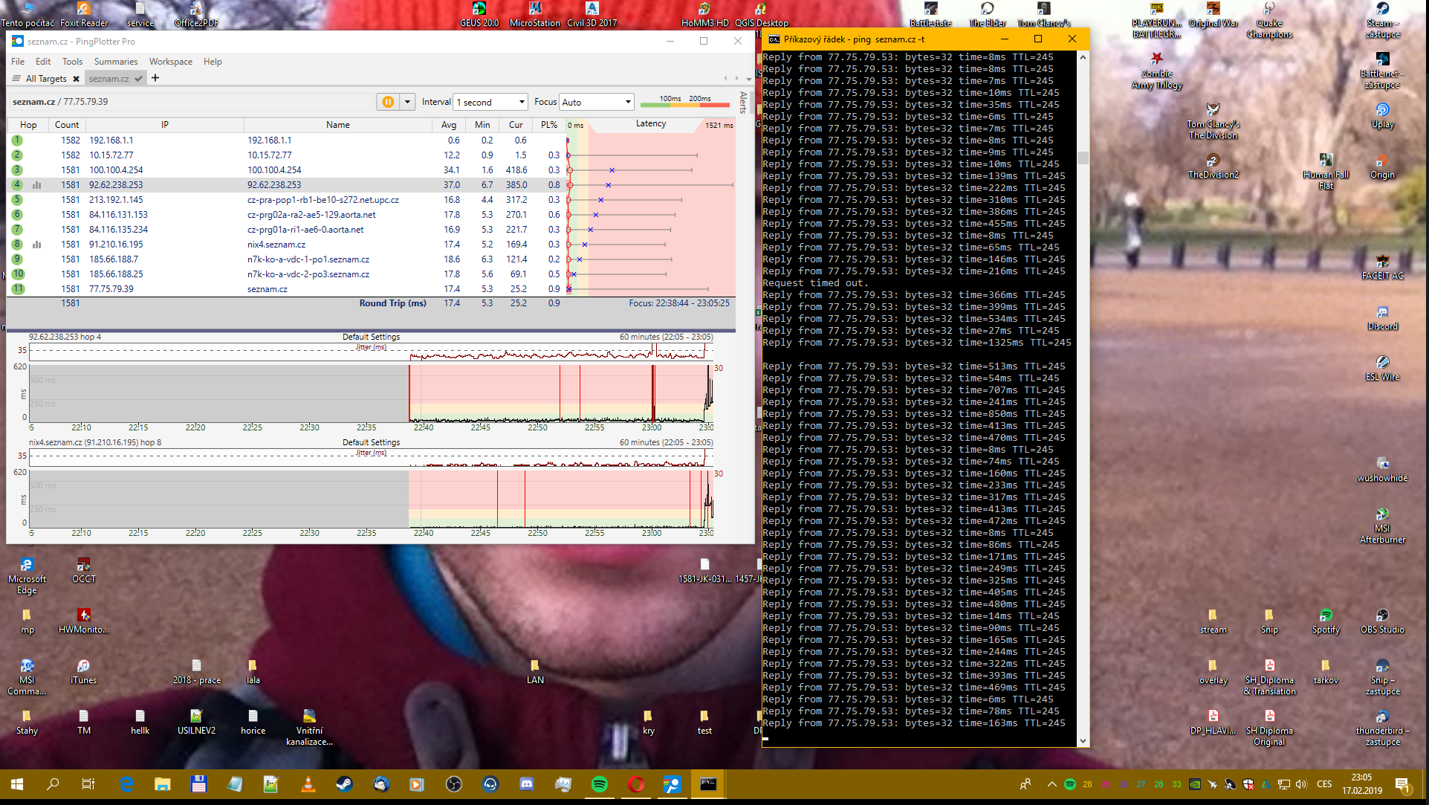Pause the PingPlotter trace
Image resolution: width=1429 pixels, height=805 pixels.
coord(388,102)
